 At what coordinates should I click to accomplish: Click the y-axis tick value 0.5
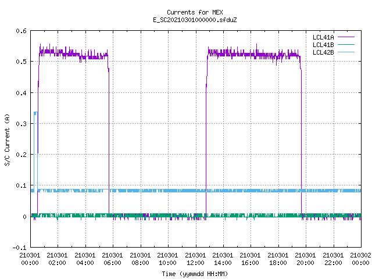click(x=21, y=62)
